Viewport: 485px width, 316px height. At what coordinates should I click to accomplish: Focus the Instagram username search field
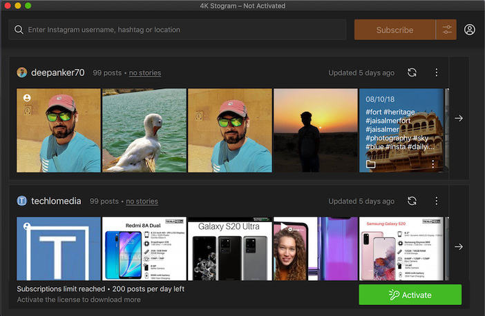[x=178, y=30]
